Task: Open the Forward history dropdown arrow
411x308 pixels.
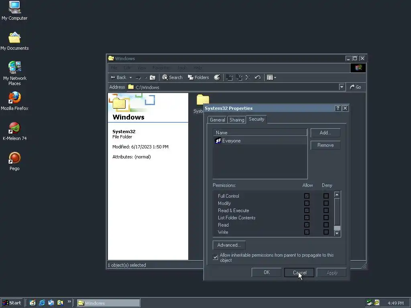Action: click(x=146, y=77)
